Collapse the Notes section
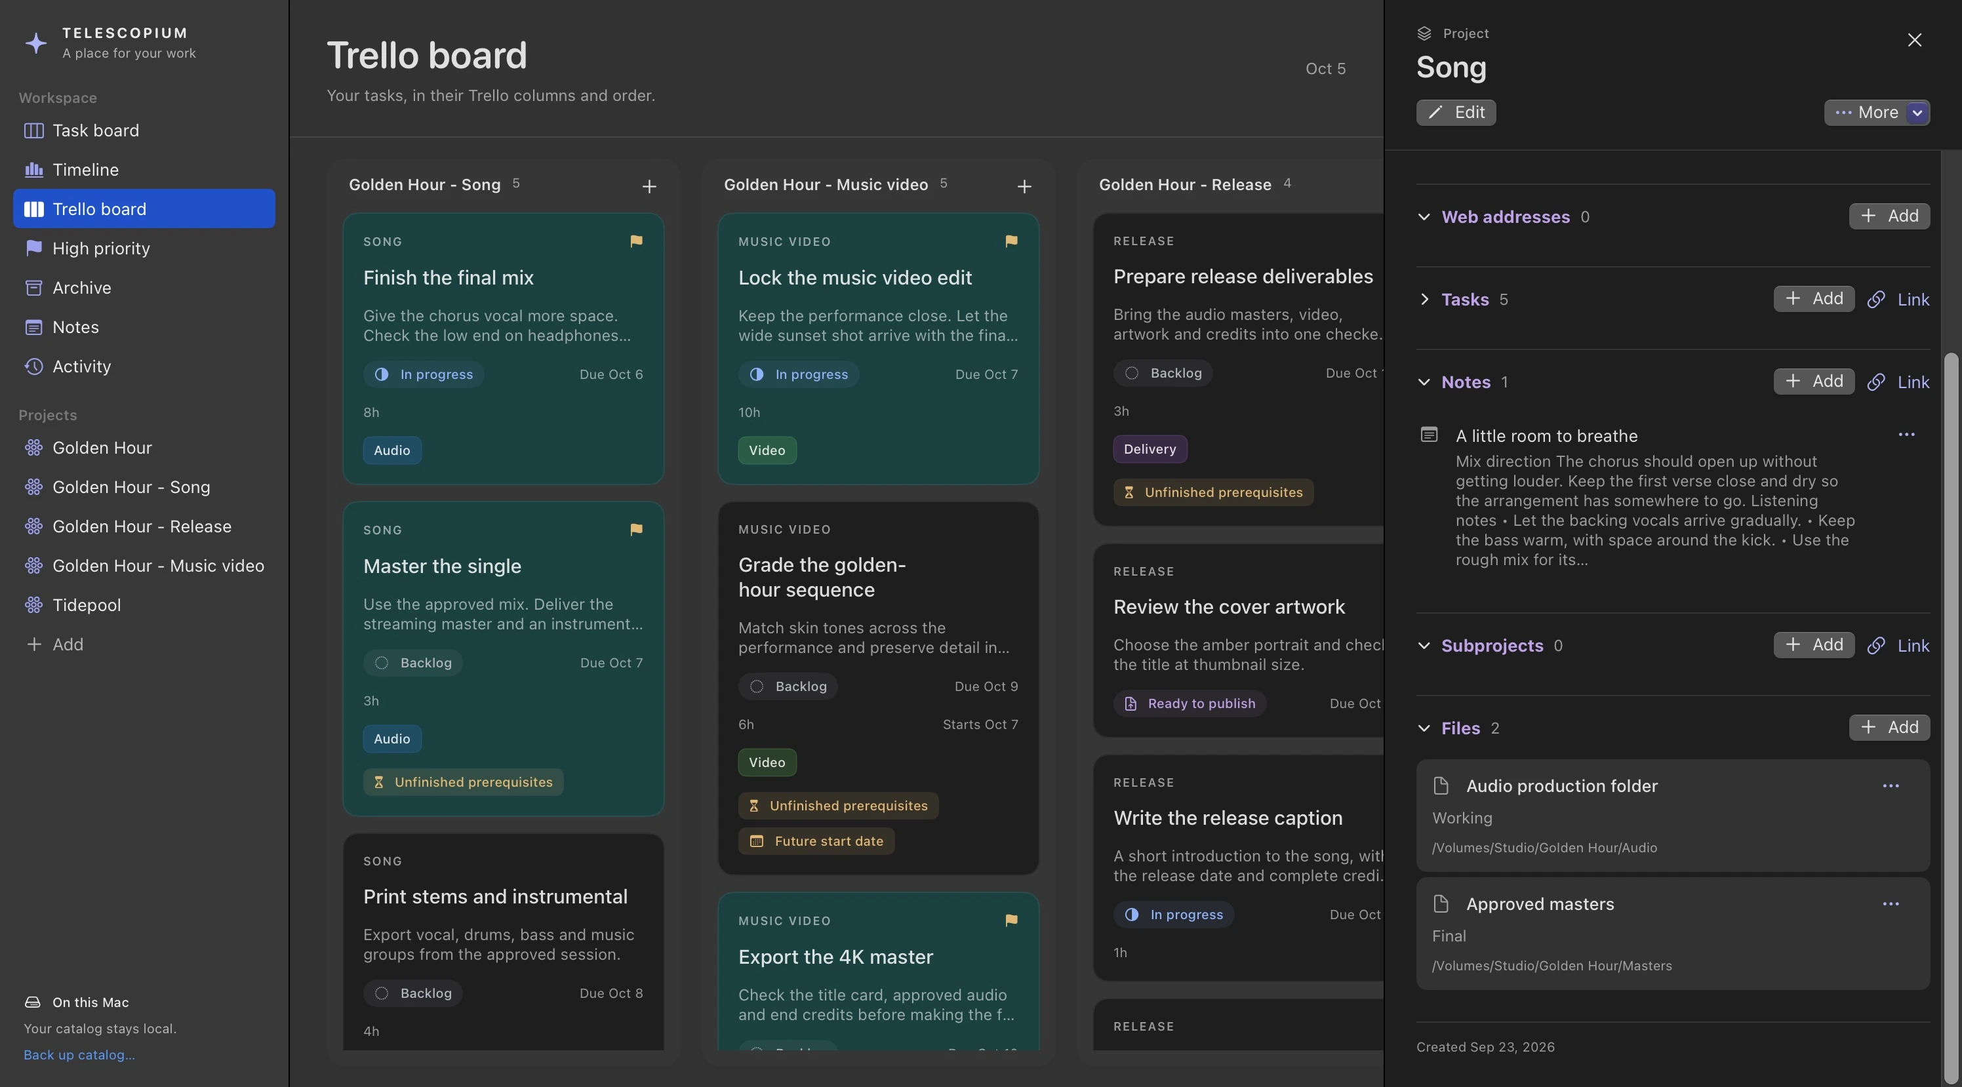The image size is (1962, 1087). coord(1424,382)
